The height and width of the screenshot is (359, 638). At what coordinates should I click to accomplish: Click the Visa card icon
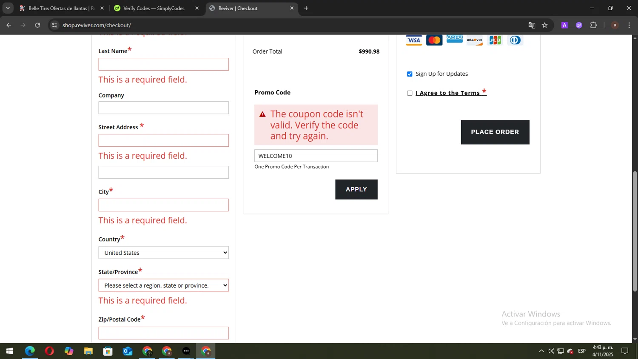point(413,40)
